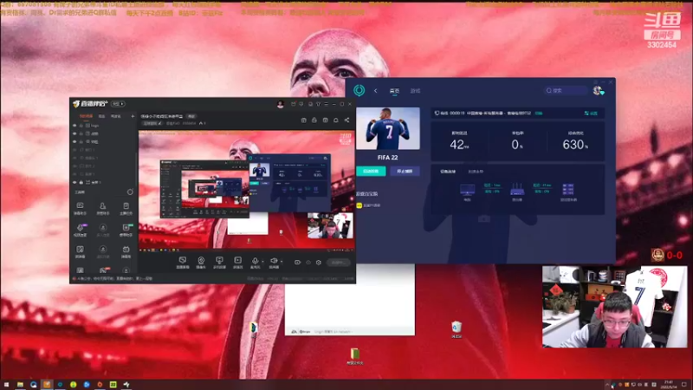Select the first scene tab in 直播伴侣

(86, 116)
